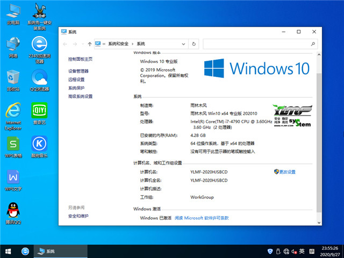Open the WPS文字 desktop icon

click(13, 181)
